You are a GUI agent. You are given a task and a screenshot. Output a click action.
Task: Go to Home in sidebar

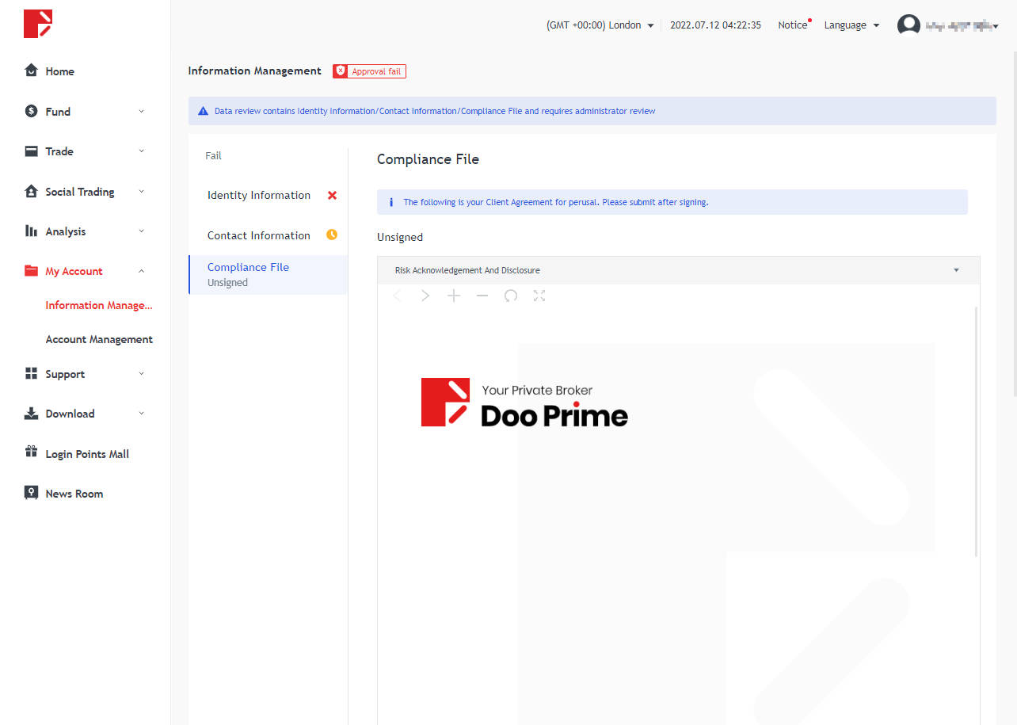(x=59, y=71)
